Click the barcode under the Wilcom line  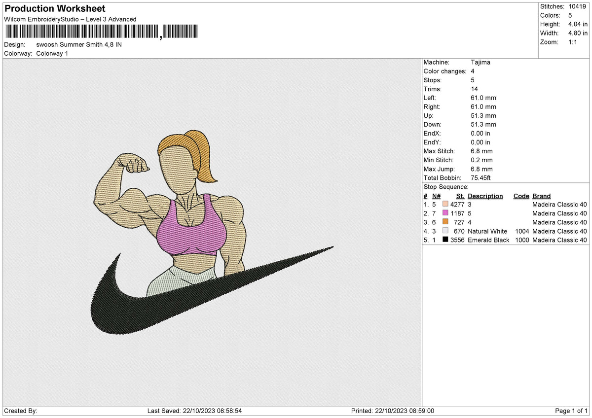pyautogui.click(x=101, y=33)
